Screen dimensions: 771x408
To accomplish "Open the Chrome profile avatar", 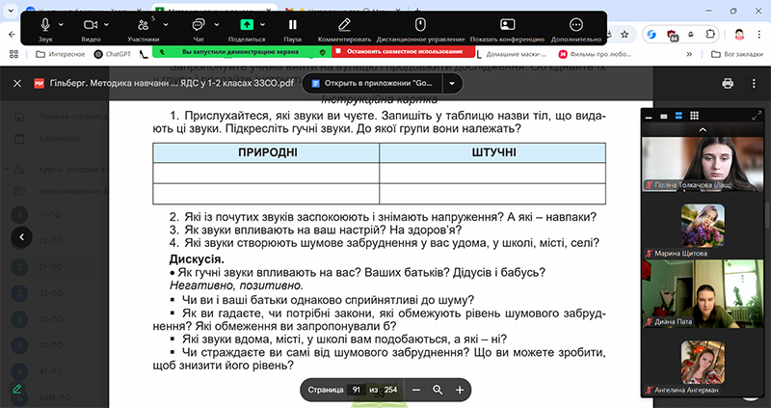I will 739,35.
